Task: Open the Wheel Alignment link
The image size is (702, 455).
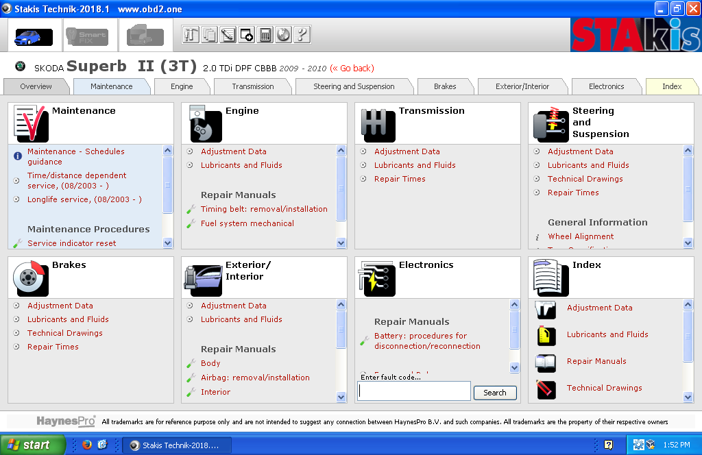Action: (x=581, y=236)
